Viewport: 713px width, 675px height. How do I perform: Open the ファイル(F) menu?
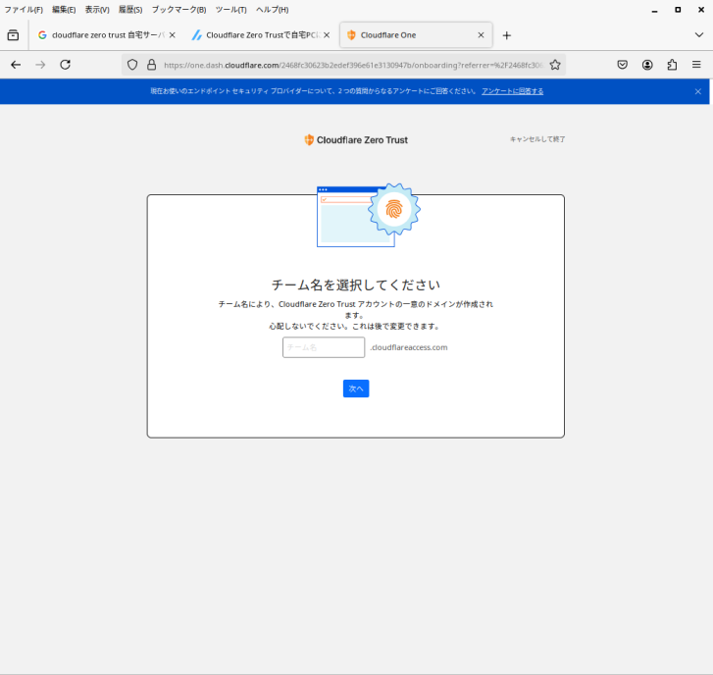[x=24, y=10]
